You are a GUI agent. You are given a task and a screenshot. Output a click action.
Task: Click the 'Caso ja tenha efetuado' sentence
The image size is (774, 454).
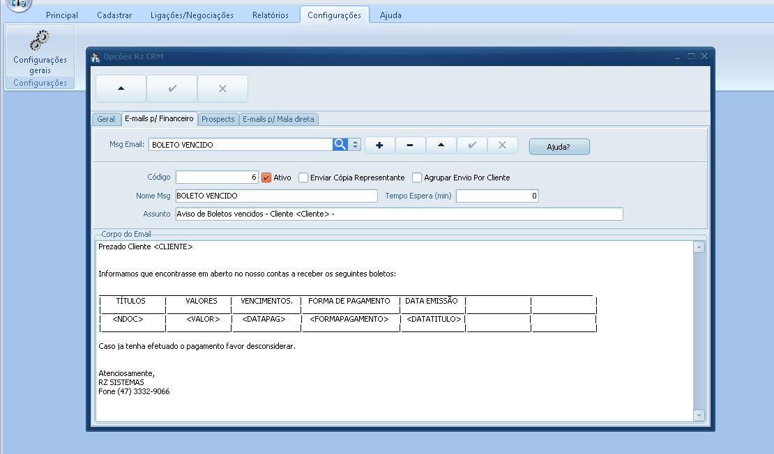(197, 346)
